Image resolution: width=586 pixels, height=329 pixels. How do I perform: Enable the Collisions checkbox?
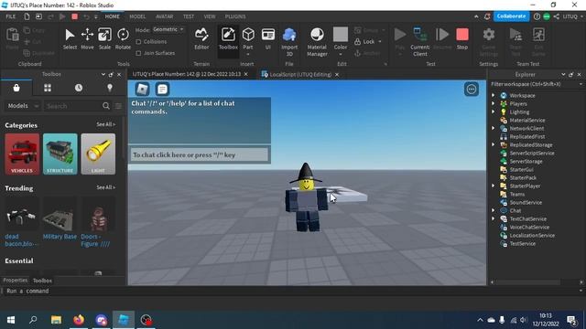[x=138, y=42]
